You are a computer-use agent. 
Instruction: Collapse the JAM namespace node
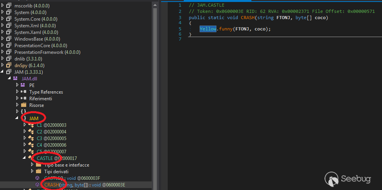coord(17,118)
